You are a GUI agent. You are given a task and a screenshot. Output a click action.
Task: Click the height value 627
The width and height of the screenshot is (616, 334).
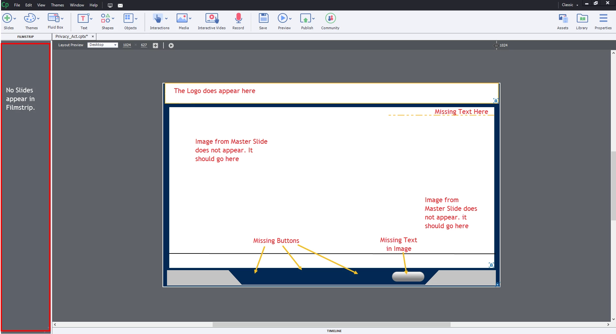(x=144, y=45)
